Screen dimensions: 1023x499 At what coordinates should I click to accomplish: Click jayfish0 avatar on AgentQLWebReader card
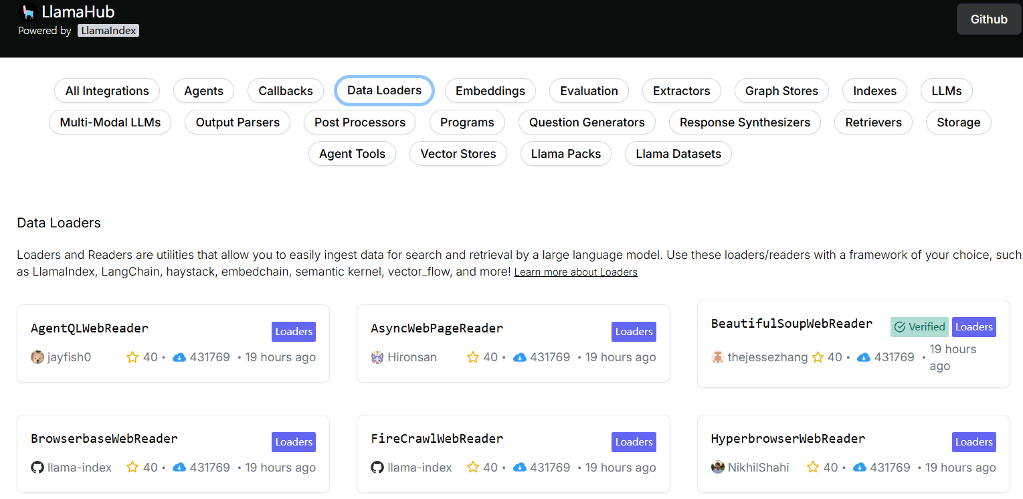[x=37, y=357]
